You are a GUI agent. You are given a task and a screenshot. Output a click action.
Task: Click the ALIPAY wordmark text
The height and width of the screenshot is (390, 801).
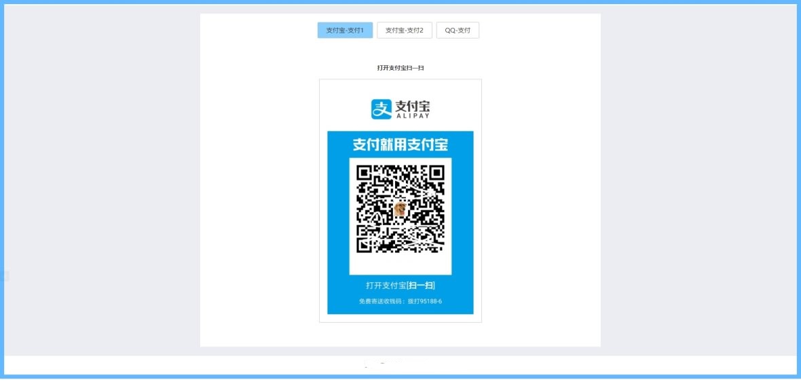coord(413,117)
